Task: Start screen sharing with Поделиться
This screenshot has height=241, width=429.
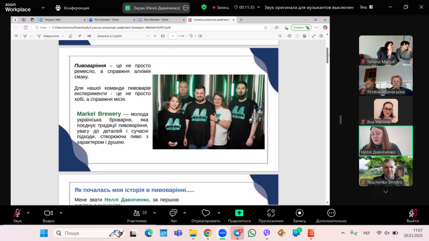Action: tap(239, 215)
